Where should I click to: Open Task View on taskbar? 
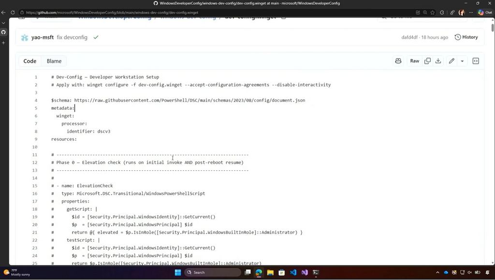click(x=248, y=272)
